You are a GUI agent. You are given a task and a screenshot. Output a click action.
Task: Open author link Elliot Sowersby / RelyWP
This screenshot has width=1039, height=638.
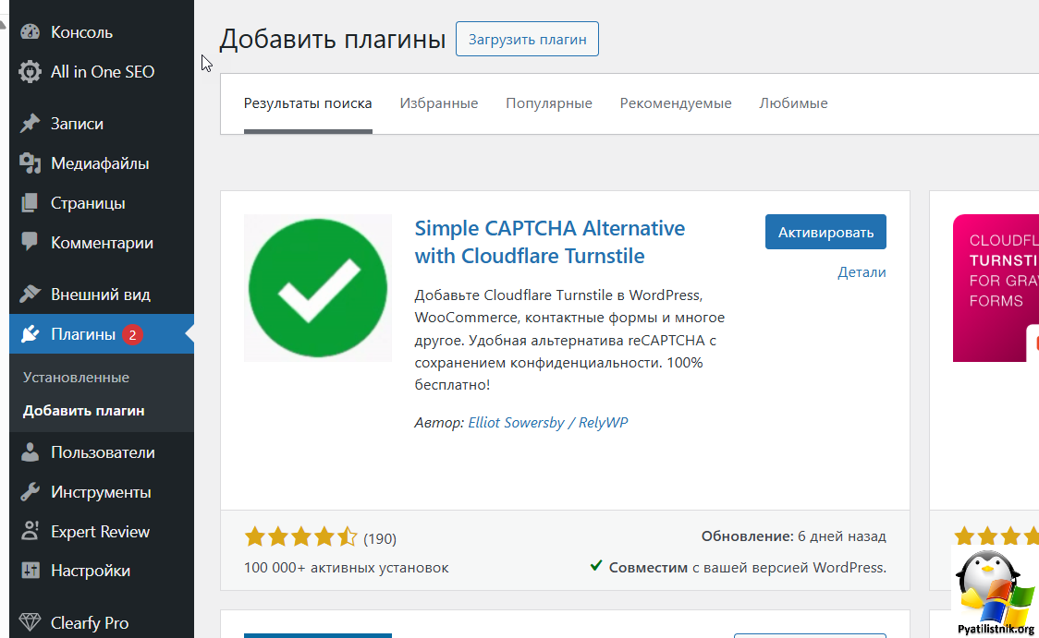(x=548, y=422)
